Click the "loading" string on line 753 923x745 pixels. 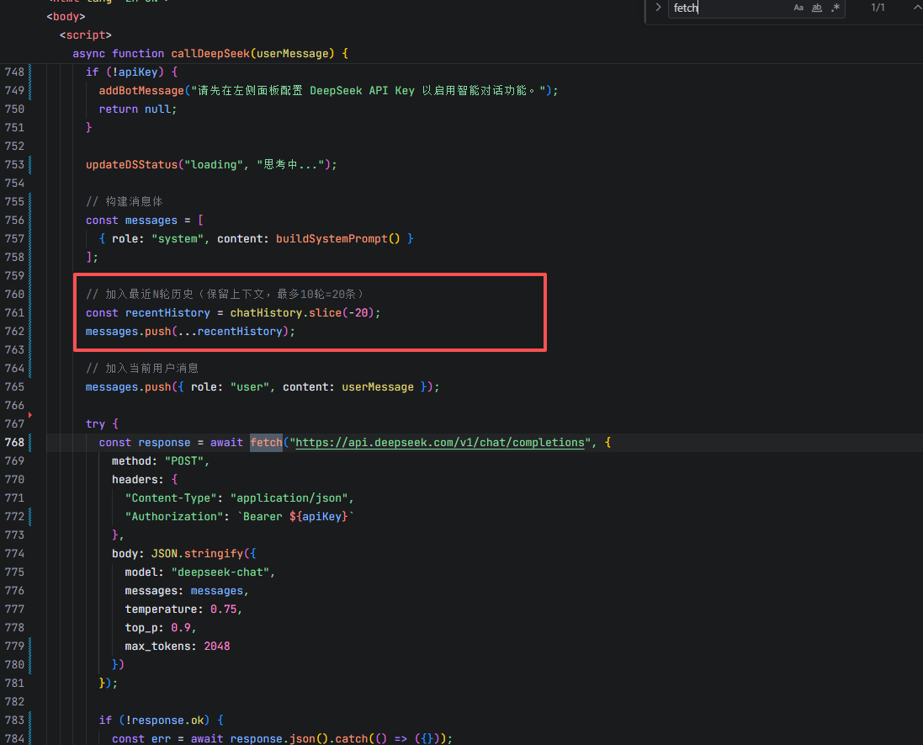click(214, 164)
